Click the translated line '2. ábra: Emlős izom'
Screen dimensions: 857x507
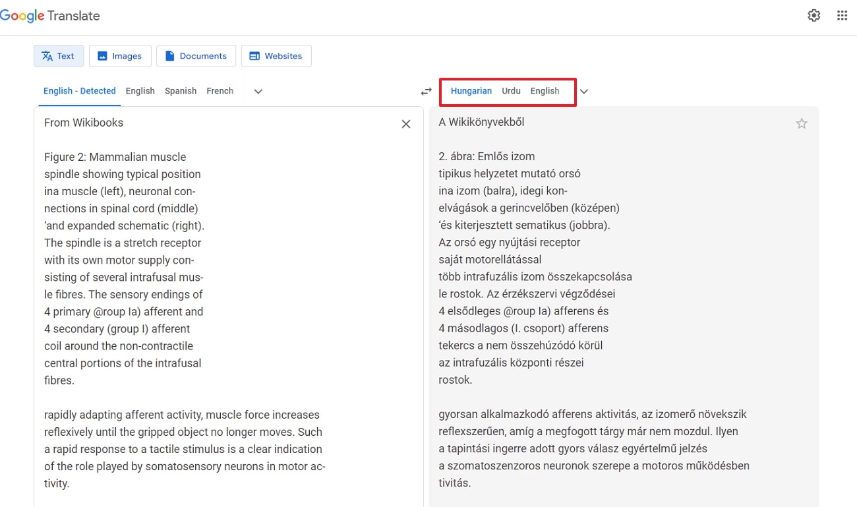[487, 156]
